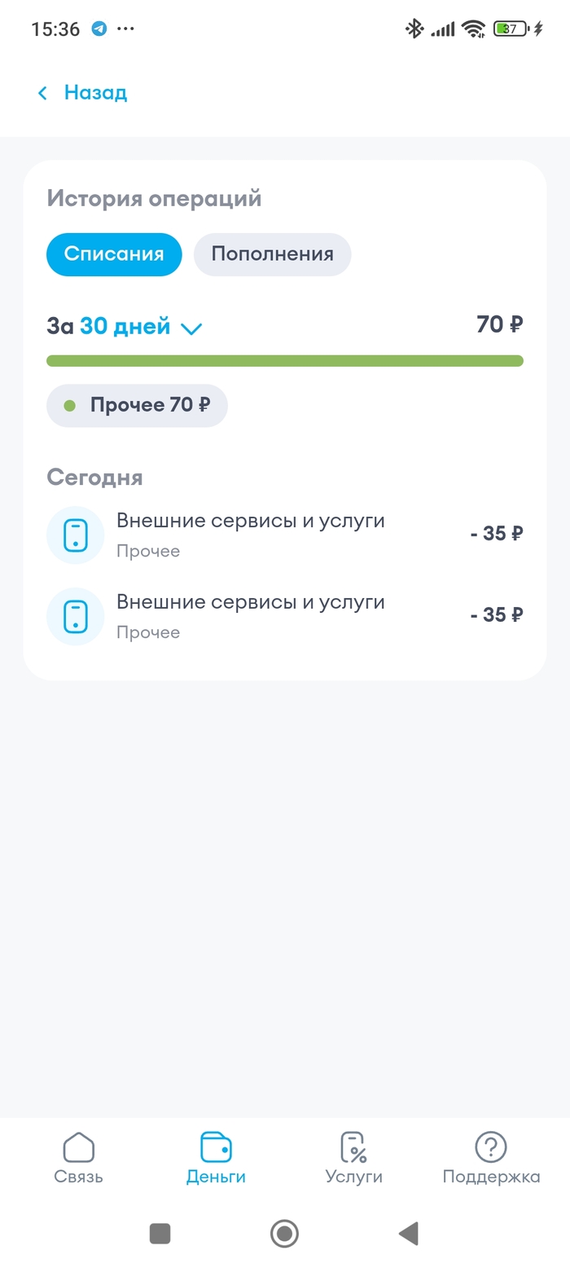Expand the period dropdown chevron
This screenshot has width=570, height=1268.
click(x=191, y=328)
